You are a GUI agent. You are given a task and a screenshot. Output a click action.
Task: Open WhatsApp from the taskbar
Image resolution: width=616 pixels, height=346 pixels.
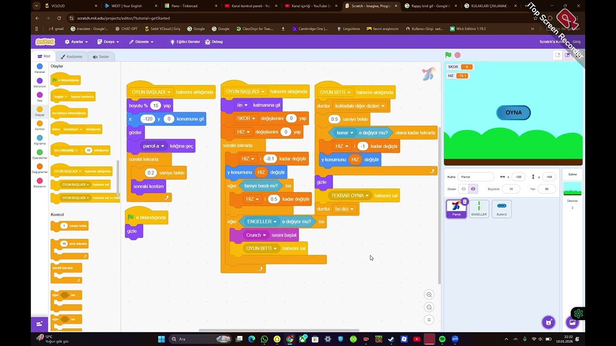tap(264, 339)
